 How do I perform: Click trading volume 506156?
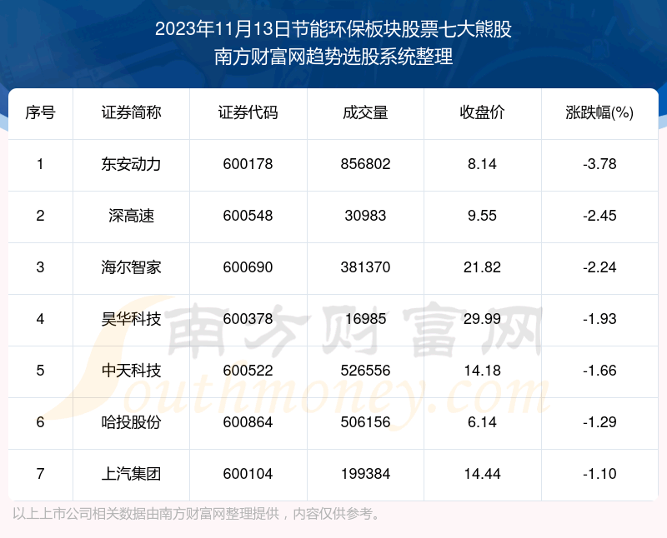pyautogui.click(x=365, y=422)
